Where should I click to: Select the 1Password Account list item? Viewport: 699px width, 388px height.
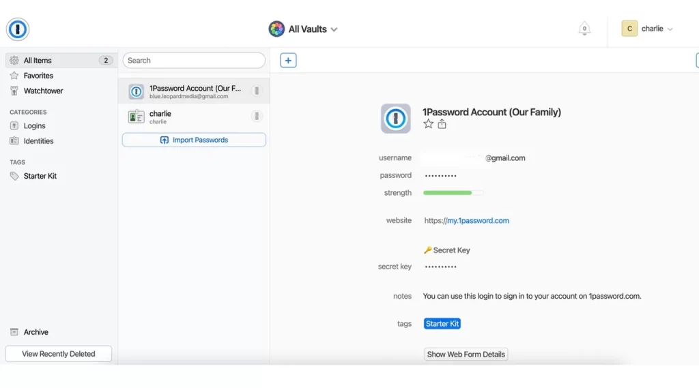pos(194,91)
